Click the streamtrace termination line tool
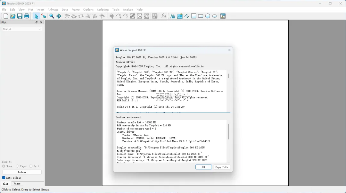Screen dimensions: 346x193 pos(125,16)
